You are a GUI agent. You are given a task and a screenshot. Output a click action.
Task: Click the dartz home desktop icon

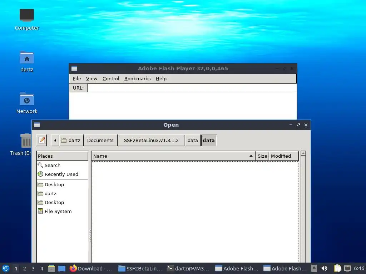(27, 61)
